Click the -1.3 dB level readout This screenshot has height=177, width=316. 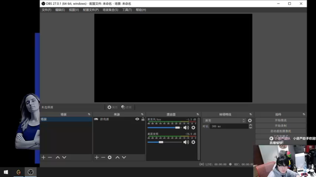pos(191,120)
